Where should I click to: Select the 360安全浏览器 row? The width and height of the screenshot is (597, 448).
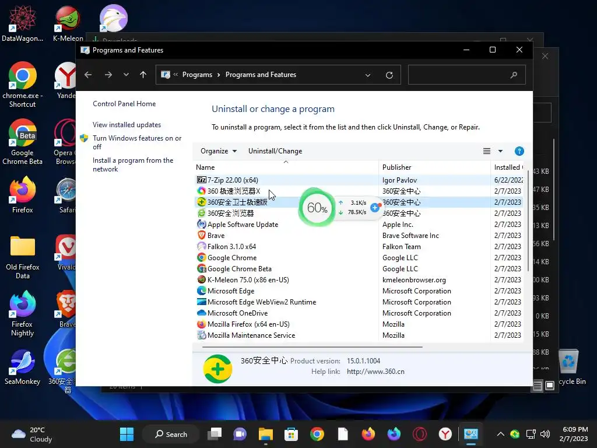click(359, 213)
